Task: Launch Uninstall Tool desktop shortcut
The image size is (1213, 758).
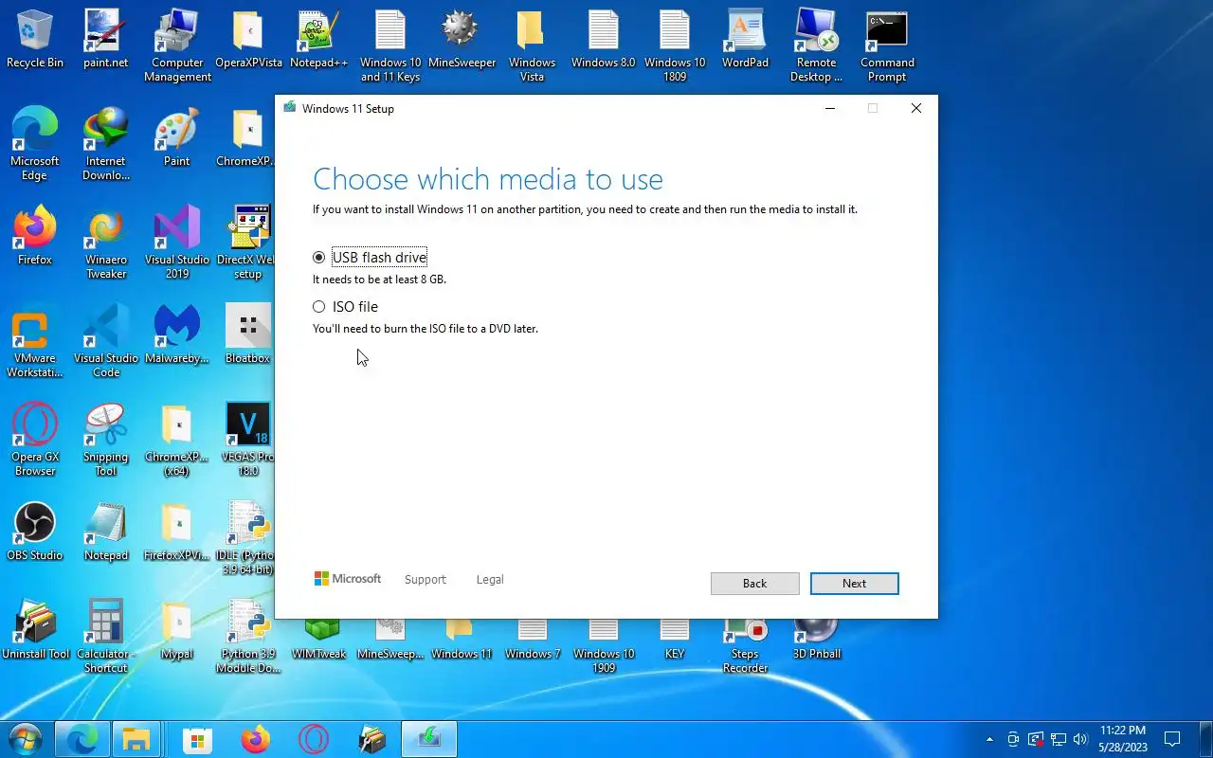Action: click(35, 631)
